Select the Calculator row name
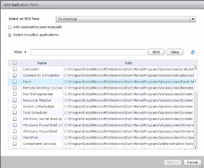The width and height of the screenshot is (204, 168). coord(31,69)
